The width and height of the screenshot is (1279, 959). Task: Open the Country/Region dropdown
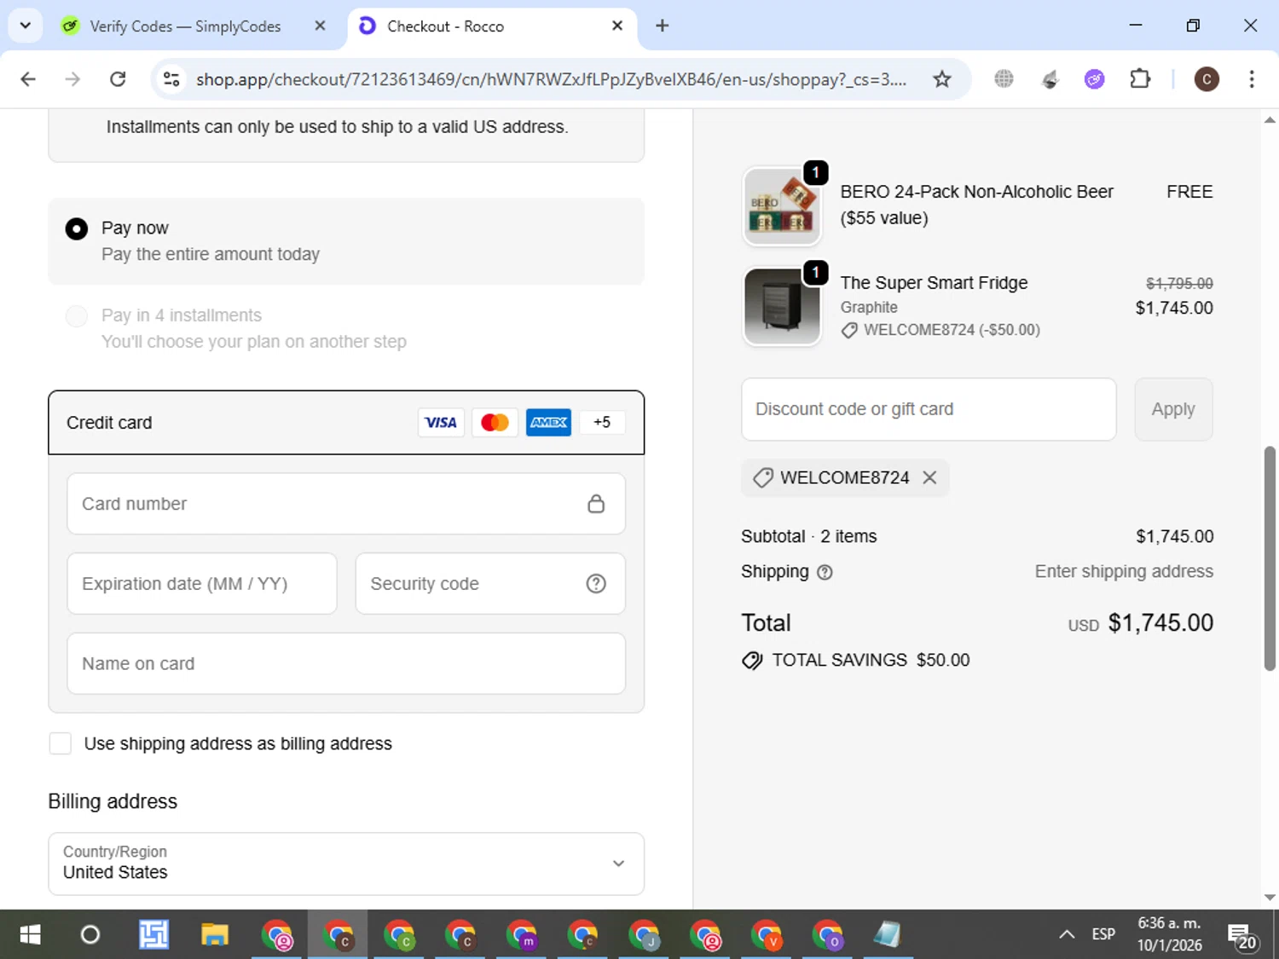346,864
